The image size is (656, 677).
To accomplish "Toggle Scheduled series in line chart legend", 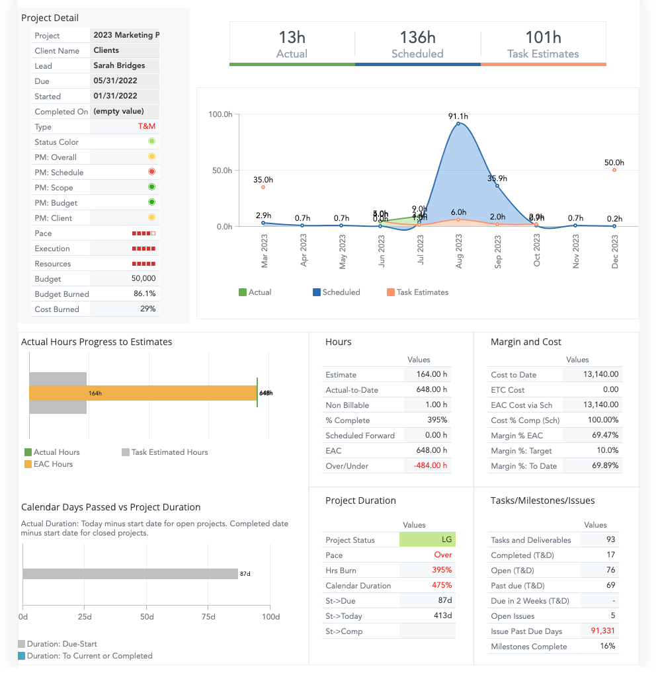I will (x=336, y=292).
